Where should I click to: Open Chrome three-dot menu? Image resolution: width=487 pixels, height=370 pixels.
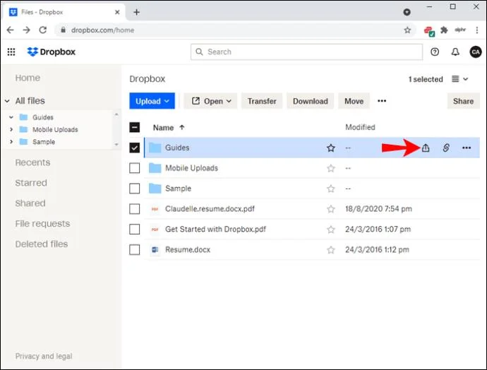(x=476, y=30)
